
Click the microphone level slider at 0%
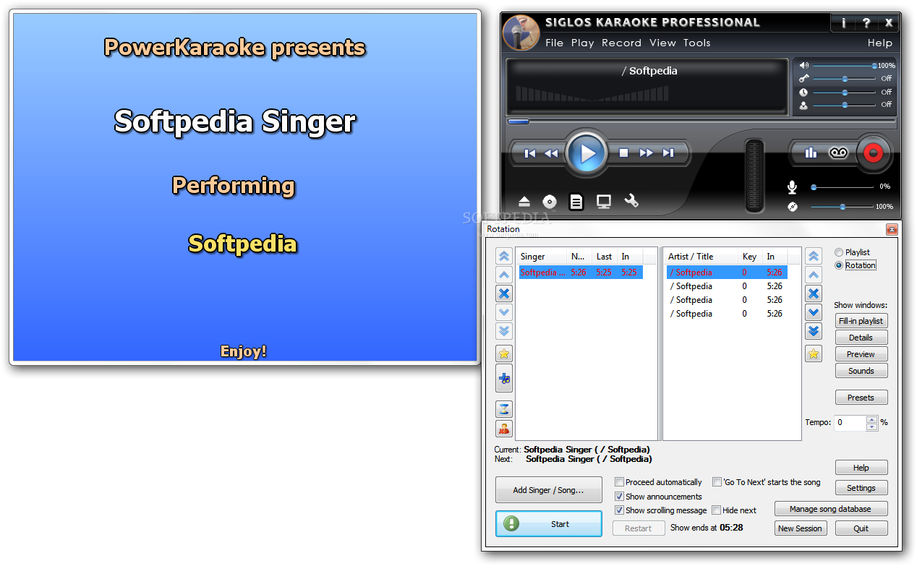click(843, 187)
